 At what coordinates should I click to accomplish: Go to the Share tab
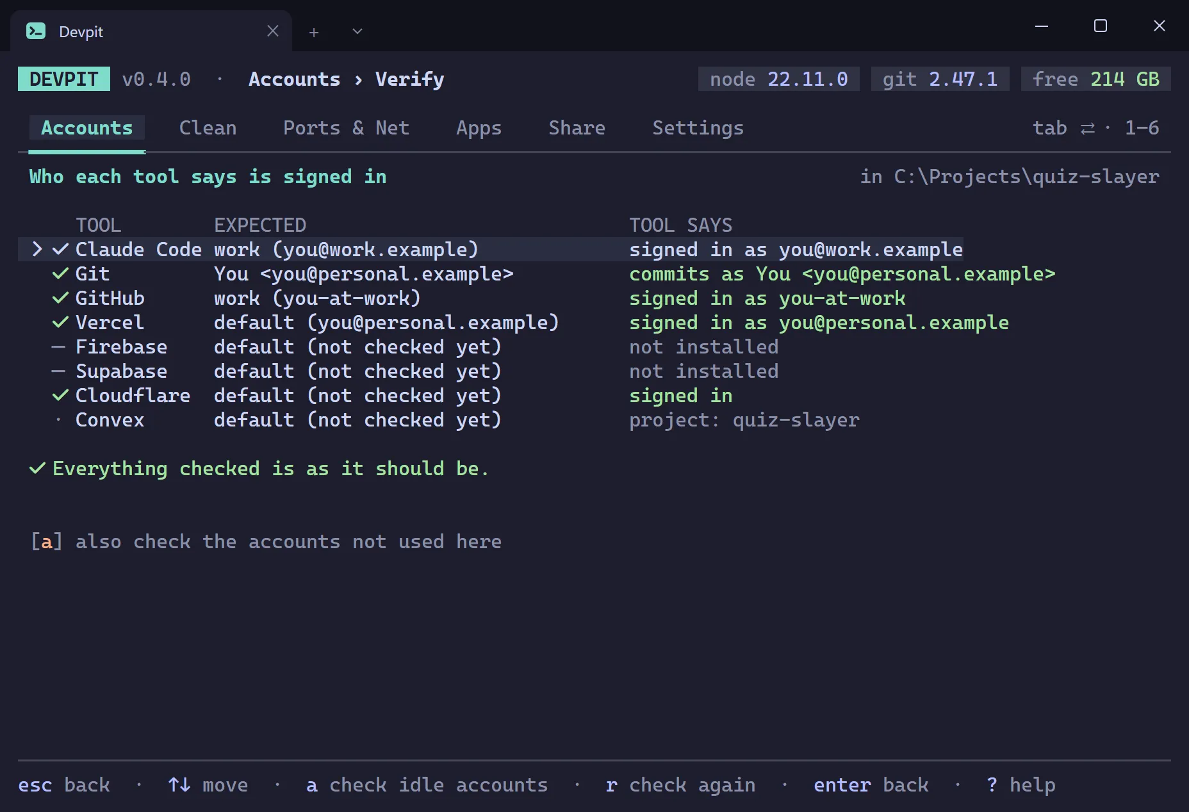[577, 127]
